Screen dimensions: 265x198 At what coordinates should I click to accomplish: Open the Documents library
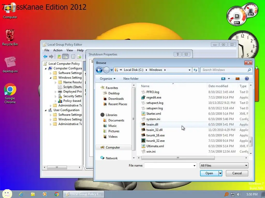(116, 120)
